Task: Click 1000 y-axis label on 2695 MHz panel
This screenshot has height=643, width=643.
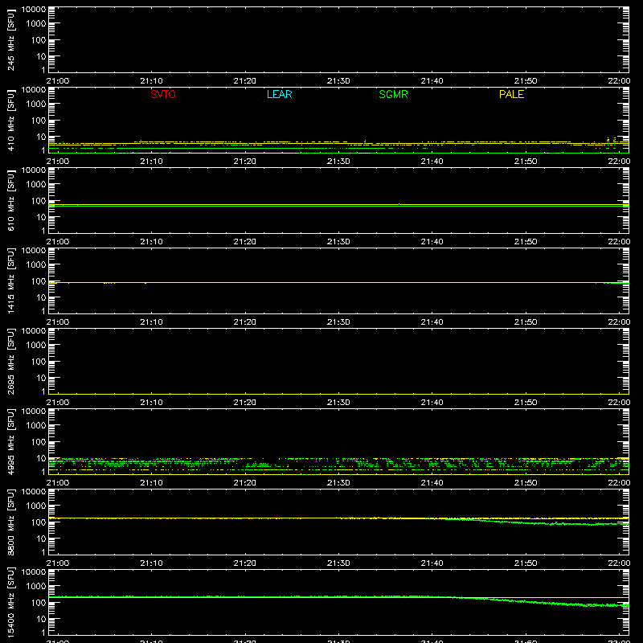Action: [x=36, y=346]
